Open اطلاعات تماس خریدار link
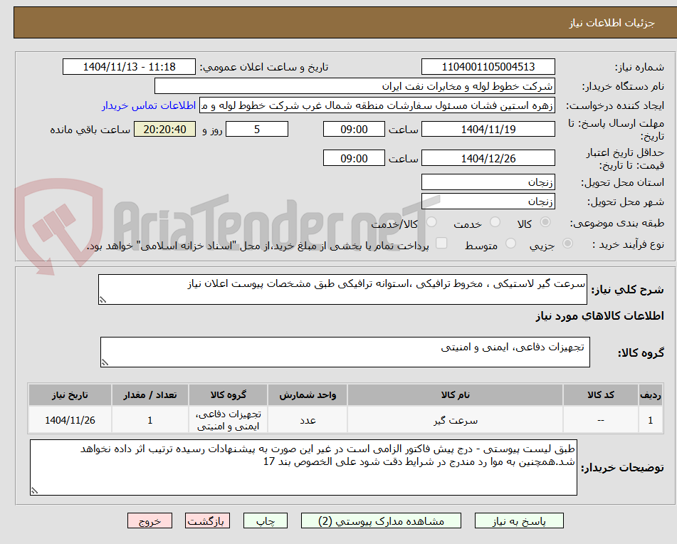Screen dimensions: 677x544 click(149, 106)
